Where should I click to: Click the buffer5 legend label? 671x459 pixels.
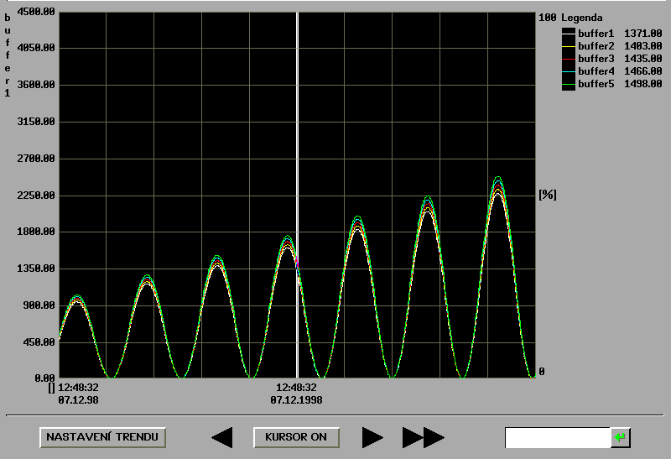point(596,84)
